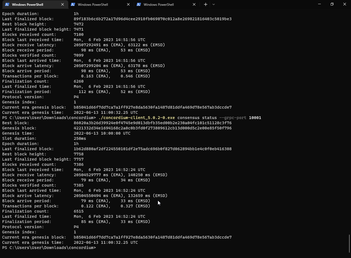Close the third PowerShell tab
Image resolution: width=351 pixels, height=258 pixels.
coord(194,4)
